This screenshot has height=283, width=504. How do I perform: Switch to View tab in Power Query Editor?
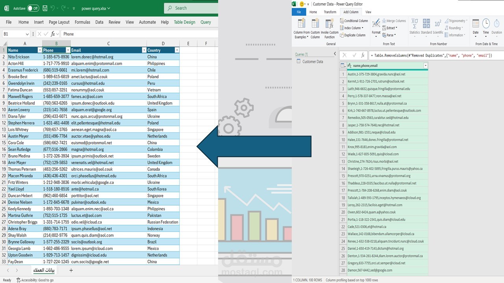coord(368,12)
